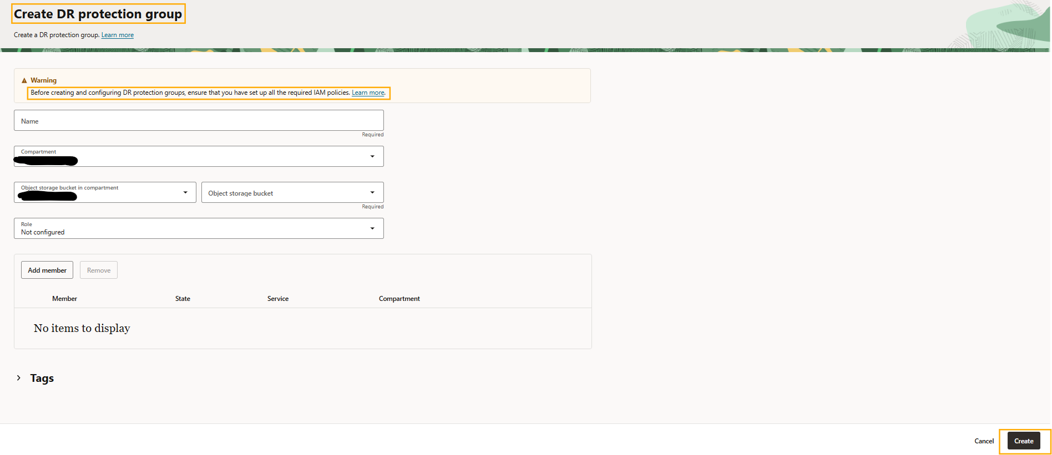Open Learn more link in IAM warning
Image resolution: width=1052 pixels, height=455 pixels.
(368, 93)
